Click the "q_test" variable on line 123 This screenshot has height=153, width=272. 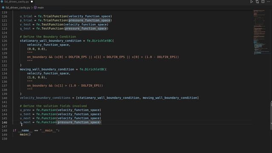tap(25, 28)
